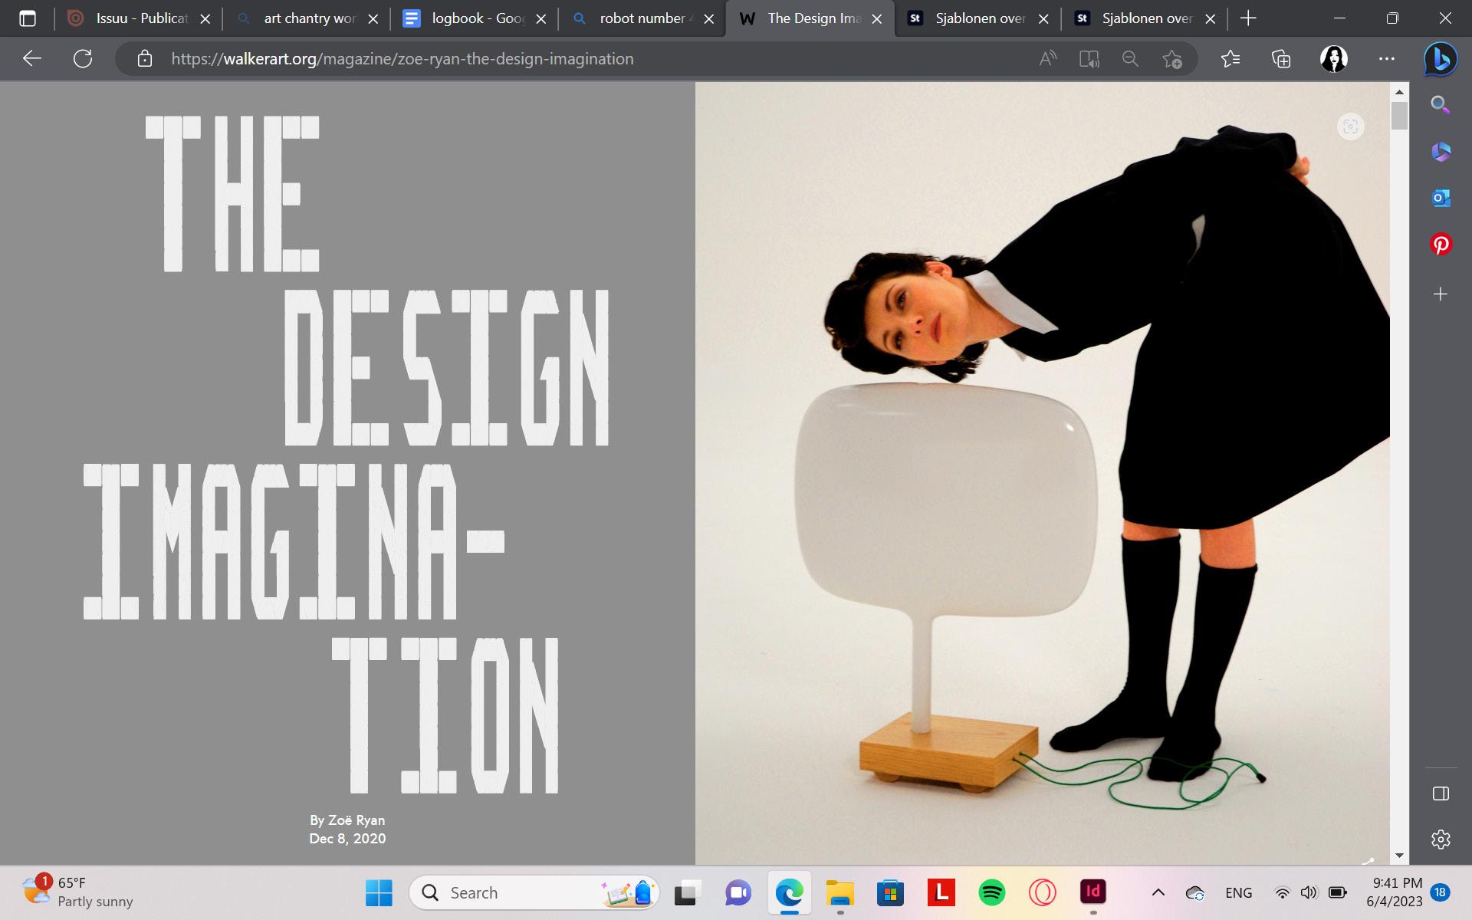Click the zoom out magnifier icon

(1130, 59)
